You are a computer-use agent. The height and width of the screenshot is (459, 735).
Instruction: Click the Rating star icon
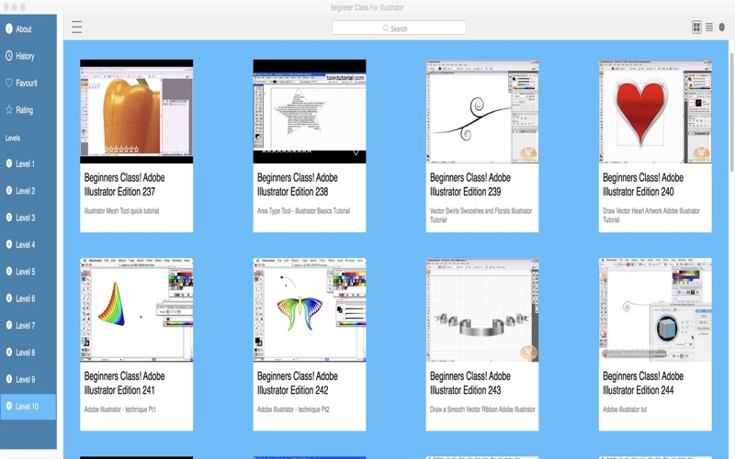9,109
